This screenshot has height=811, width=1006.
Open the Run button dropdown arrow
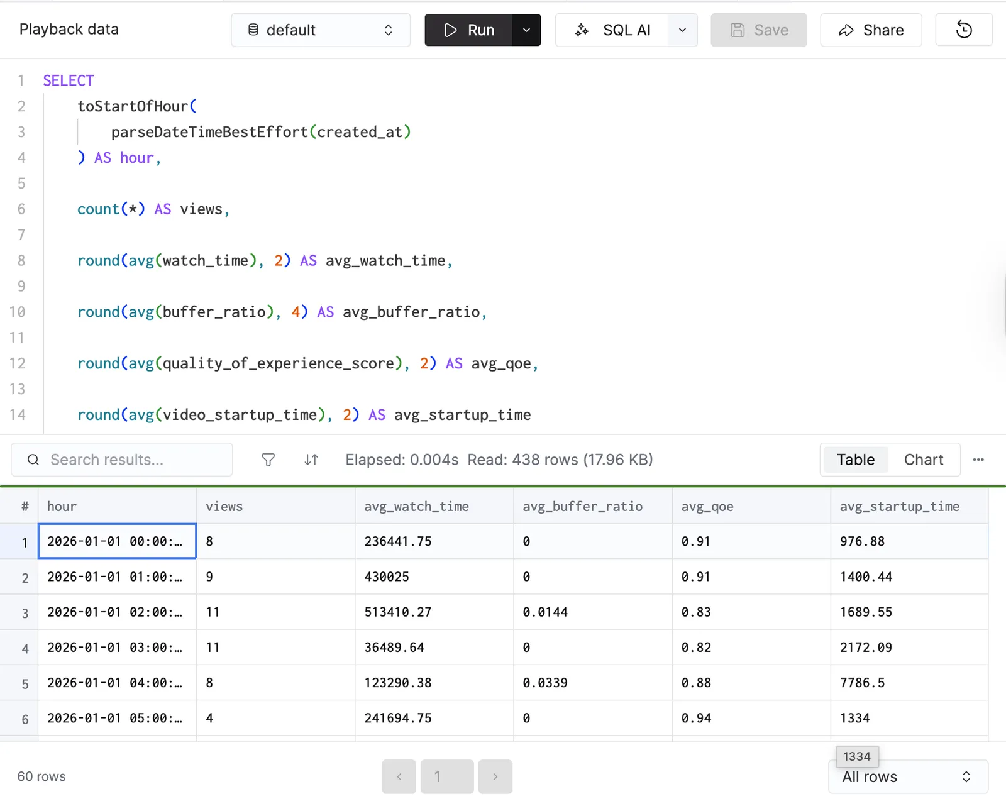coord(527,30)
